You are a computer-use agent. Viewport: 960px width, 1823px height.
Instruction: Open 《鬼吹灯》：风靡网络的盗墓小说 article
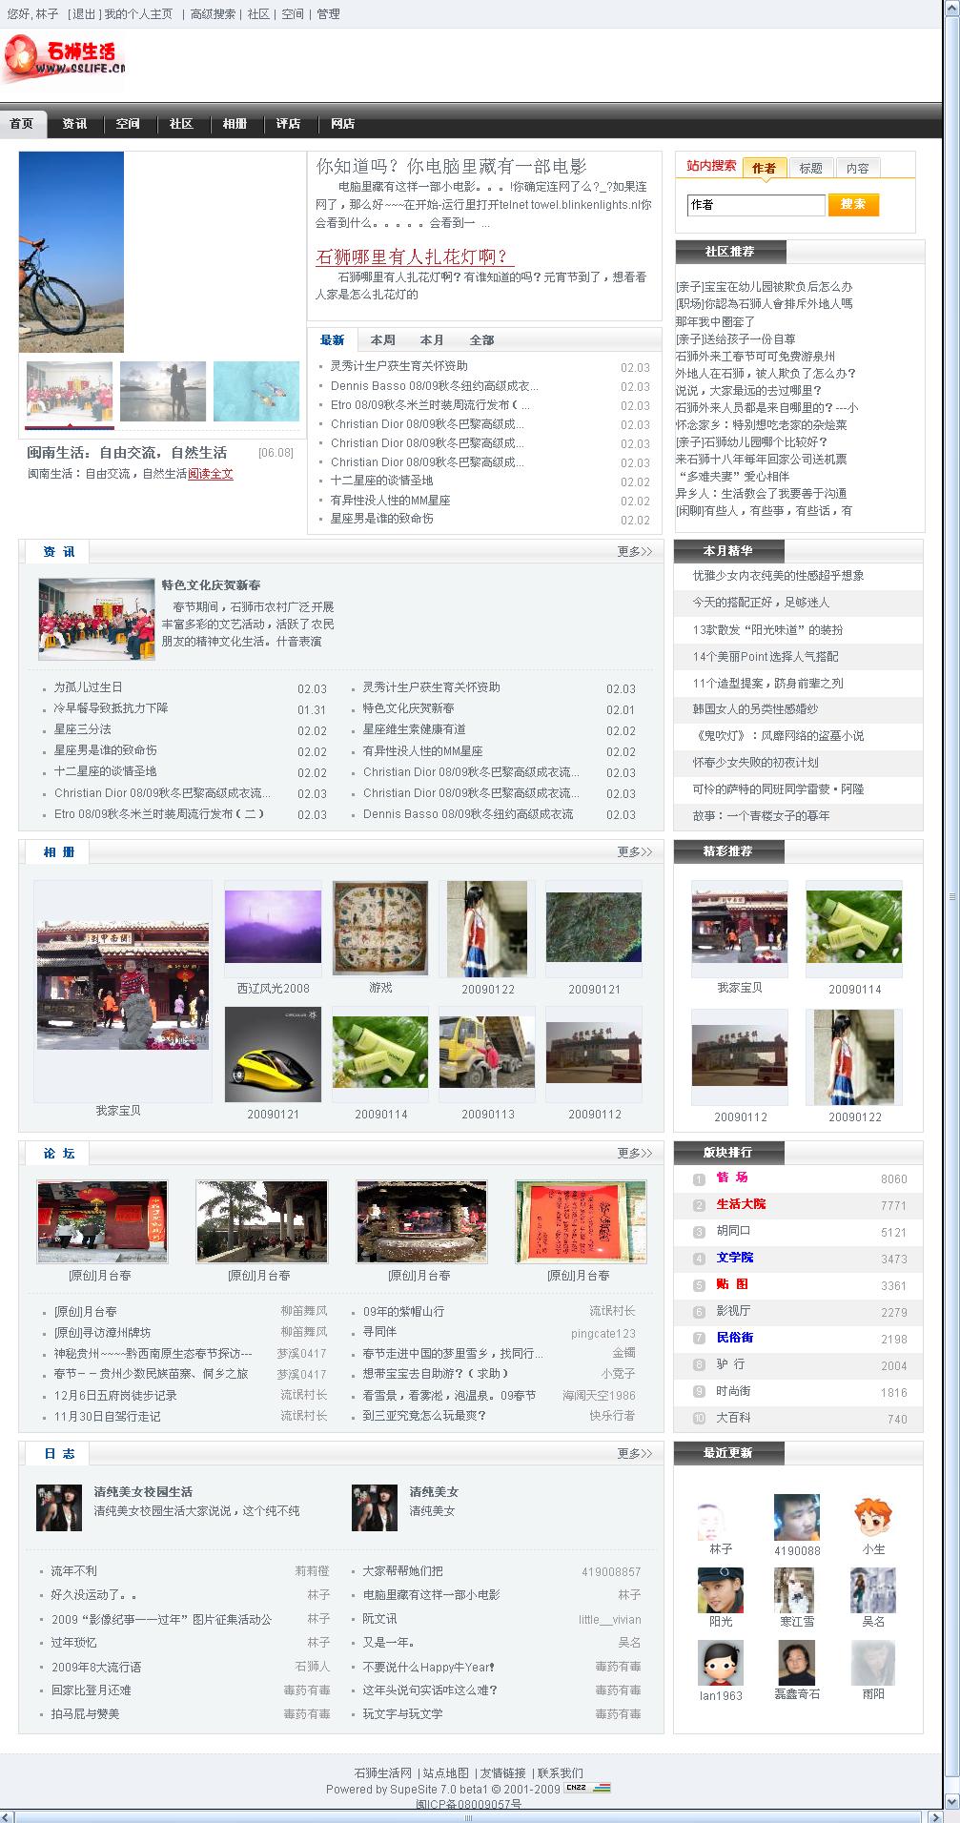pos(779,736)
